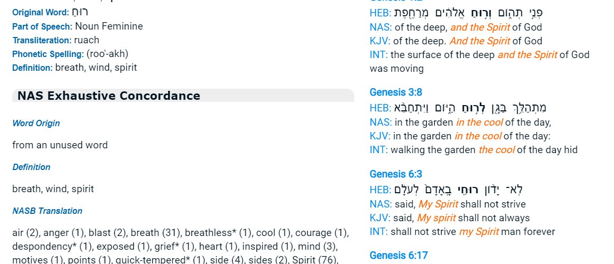
Task: Click the NASB Translation subheading
Action: pyautogui.click(x=47, y=211)
